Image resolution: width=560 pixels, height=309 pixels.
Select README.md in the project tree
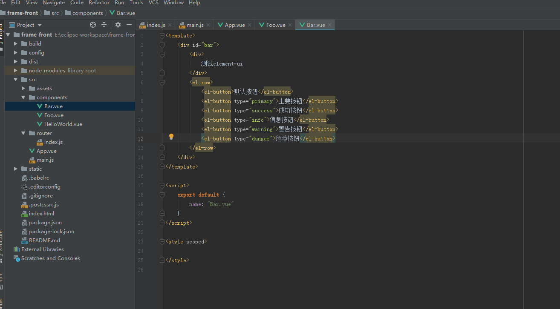point(44,240)
